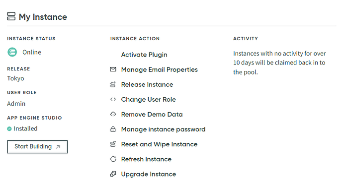Click the envelope icon beside Manage Email Properties
343x185 pixels.
coord(113,69)
